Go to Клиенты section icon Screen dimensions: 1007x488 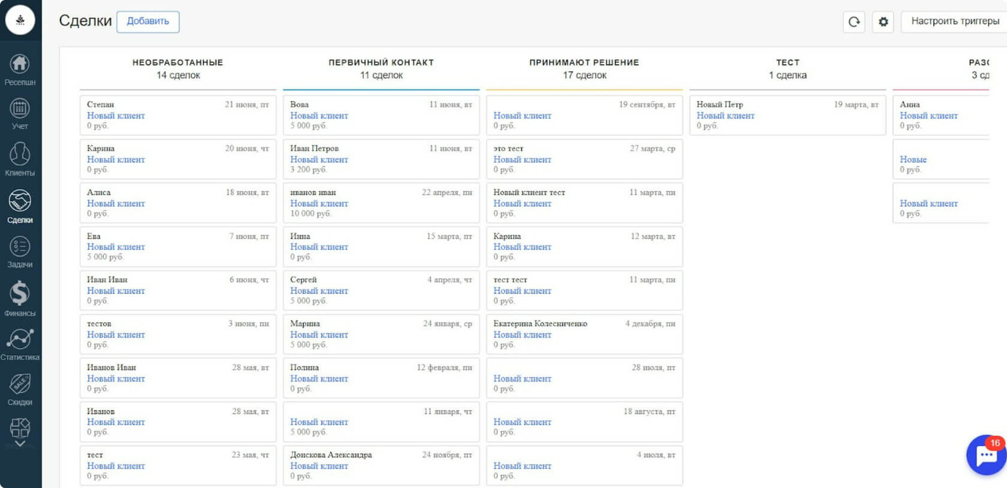(20, 154)
